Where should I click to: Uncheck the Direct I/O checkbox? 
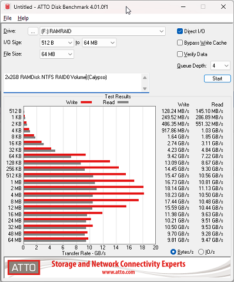pyautogui.click(x=180, y=31)
